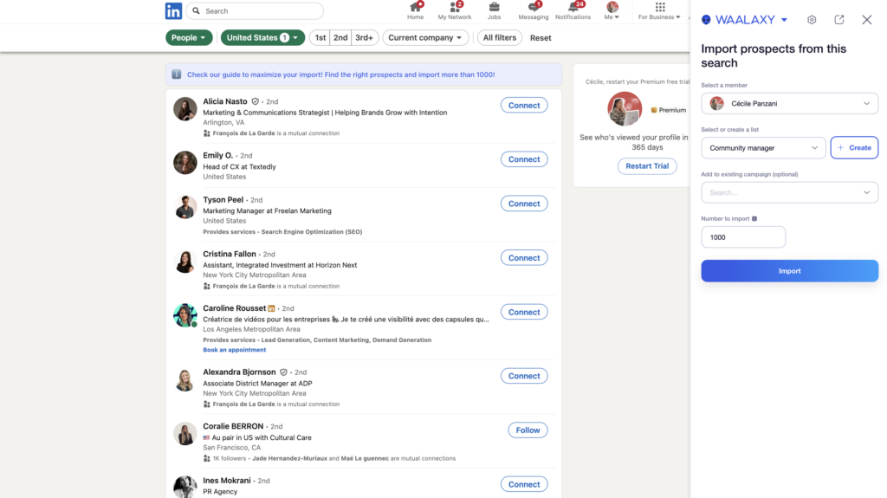Screen dimensions: 887x498
Task: Open the Messaging icon
Action: coord(533,10)
